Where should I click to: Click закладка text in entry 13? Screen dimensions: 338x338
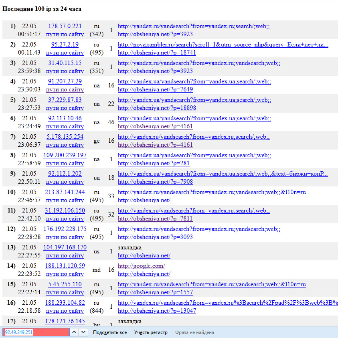130,247
